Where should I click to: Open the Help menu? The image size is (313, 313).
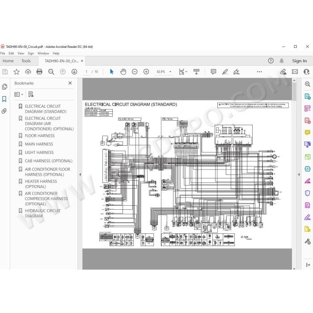pyautogui.click(x=56, y=53)
